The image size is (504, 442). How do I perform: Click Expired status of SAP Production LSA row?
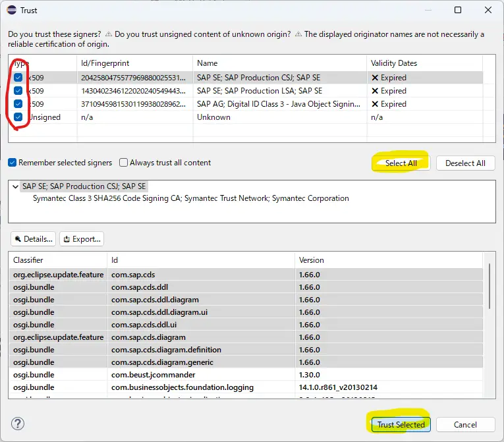click(389, 91)
